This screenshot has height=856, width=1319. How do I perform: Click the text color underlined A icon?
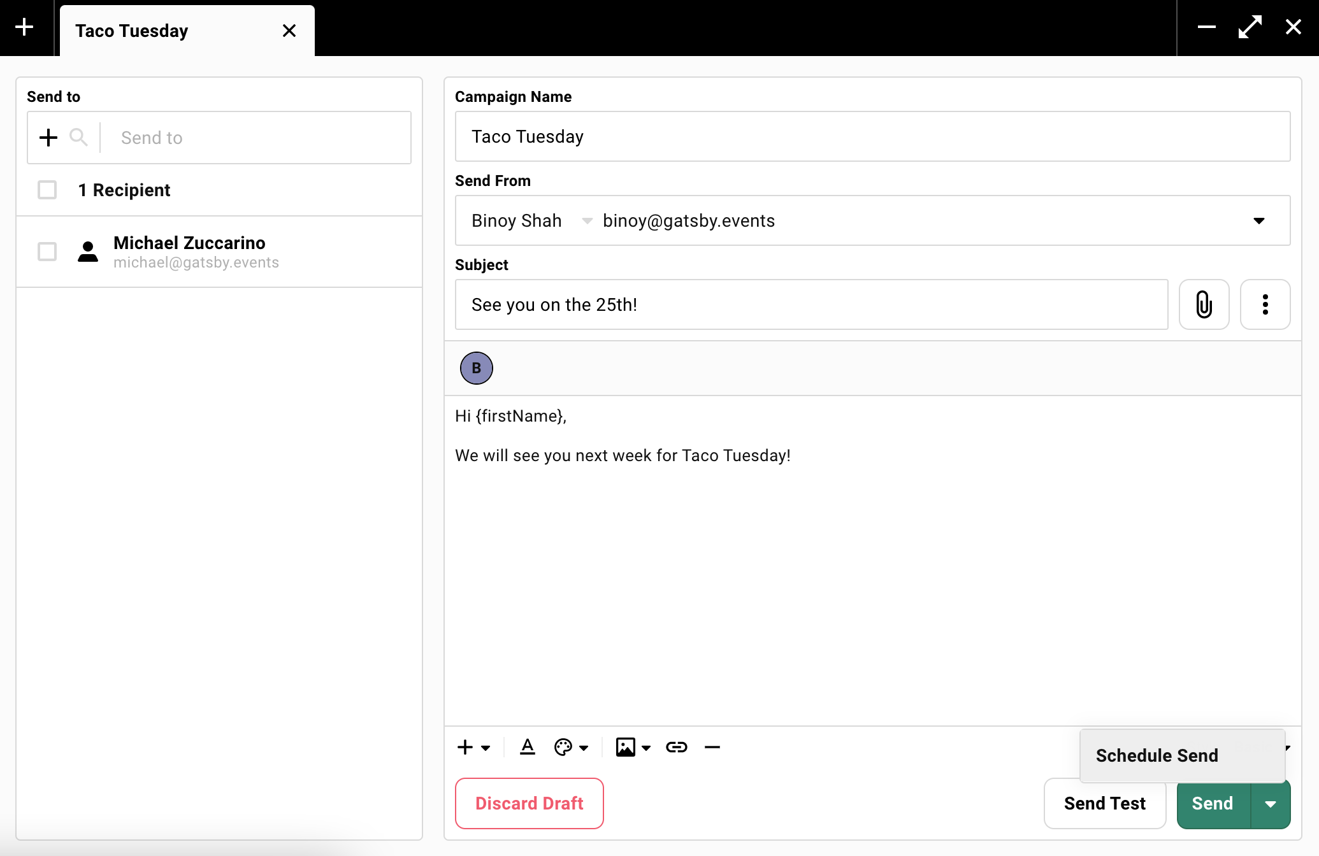[527, 746]
